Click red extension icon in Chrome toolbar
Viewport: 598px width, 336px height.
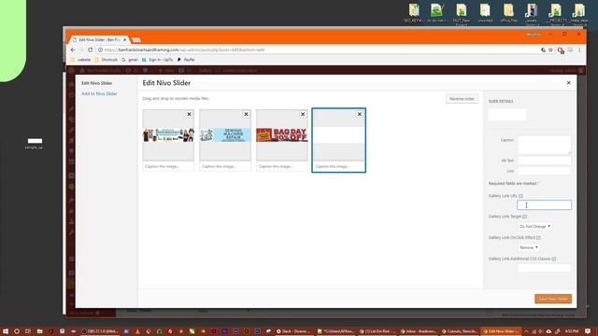(561, 50)
